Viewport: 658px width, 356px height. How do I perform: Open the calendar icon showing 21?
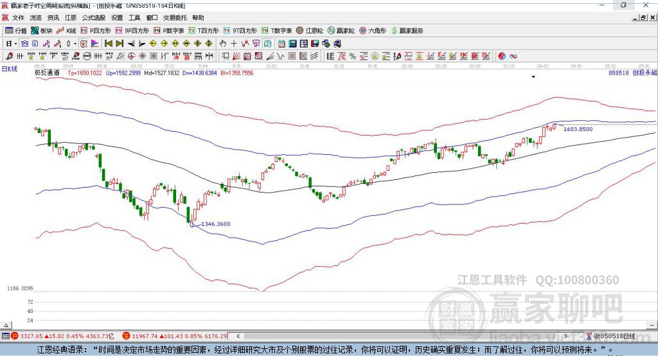click(x=281, y=44)
